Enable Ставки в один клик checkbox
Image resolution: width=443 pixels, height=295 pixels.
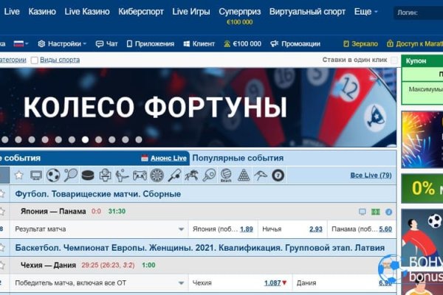point(392,60)
